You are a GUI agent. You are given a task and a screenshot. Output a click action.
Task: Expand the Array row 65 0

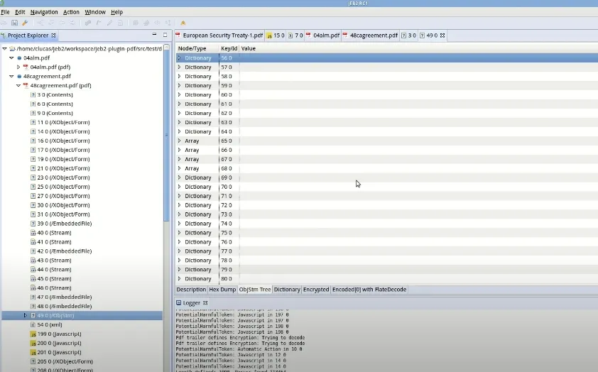(179, 141)
